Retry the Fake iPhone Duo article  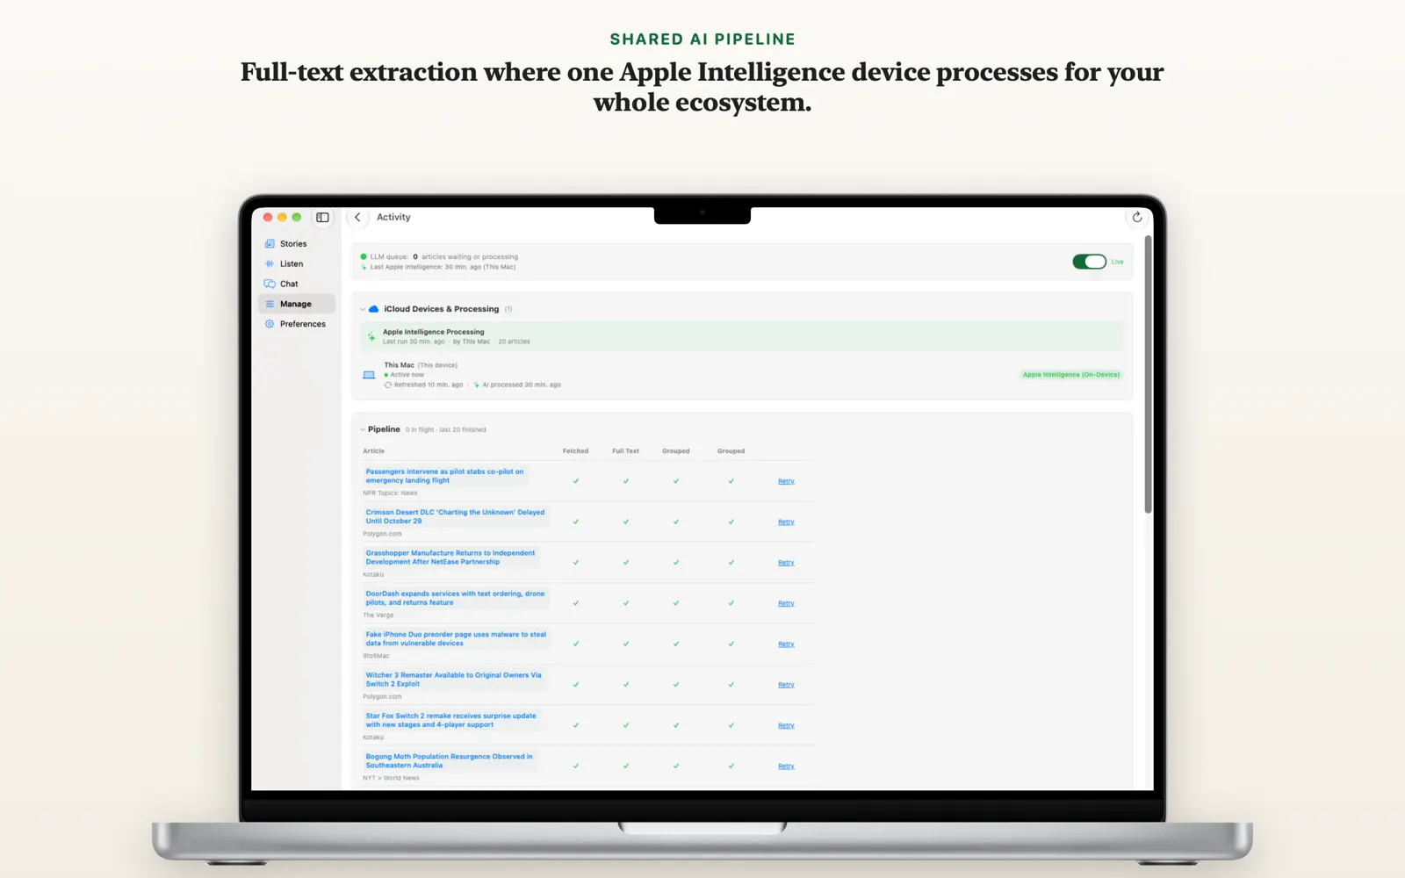786,644
